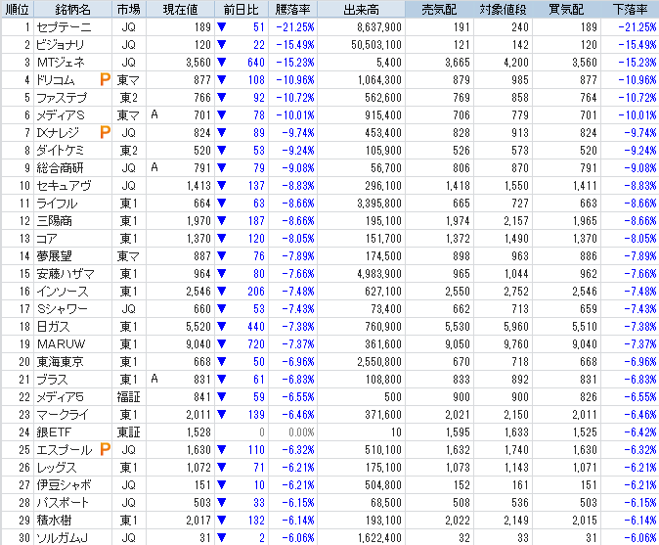Click the 福証 market cell
This screenshot has height=545, width=659.
click(x=129, y=397)
